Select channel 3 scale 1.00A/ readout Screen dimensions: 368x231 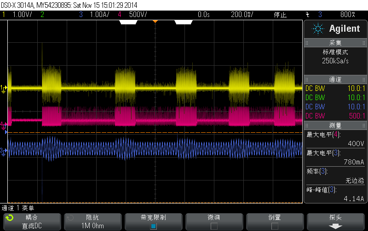[99, 15]
